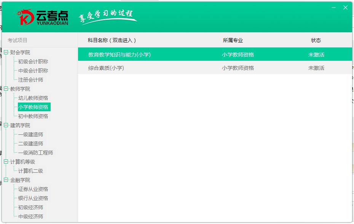Choose 初中教师资格 from the tree
The width and height of the screenshot is (354, 224).
click(x=33, y=116)
